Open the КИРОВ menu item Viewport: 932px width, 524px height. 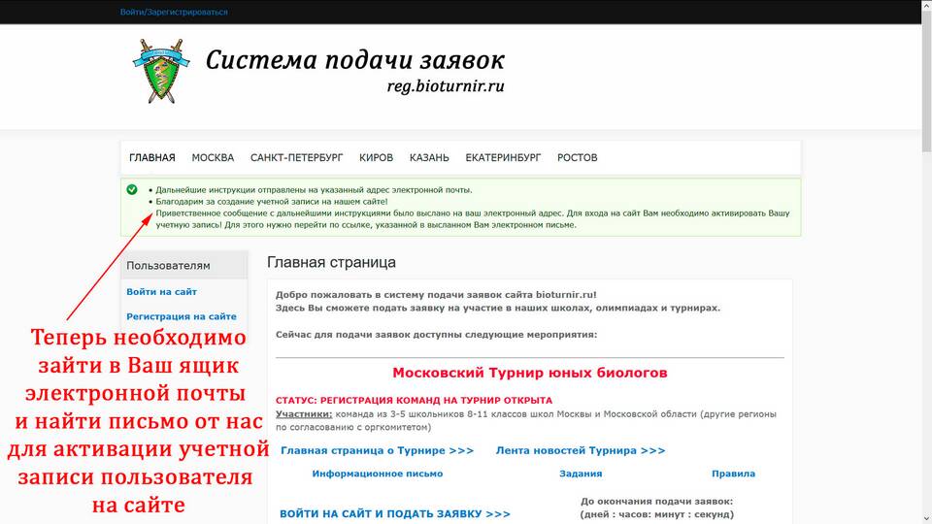pyautogui.click(x=376, y=157)
